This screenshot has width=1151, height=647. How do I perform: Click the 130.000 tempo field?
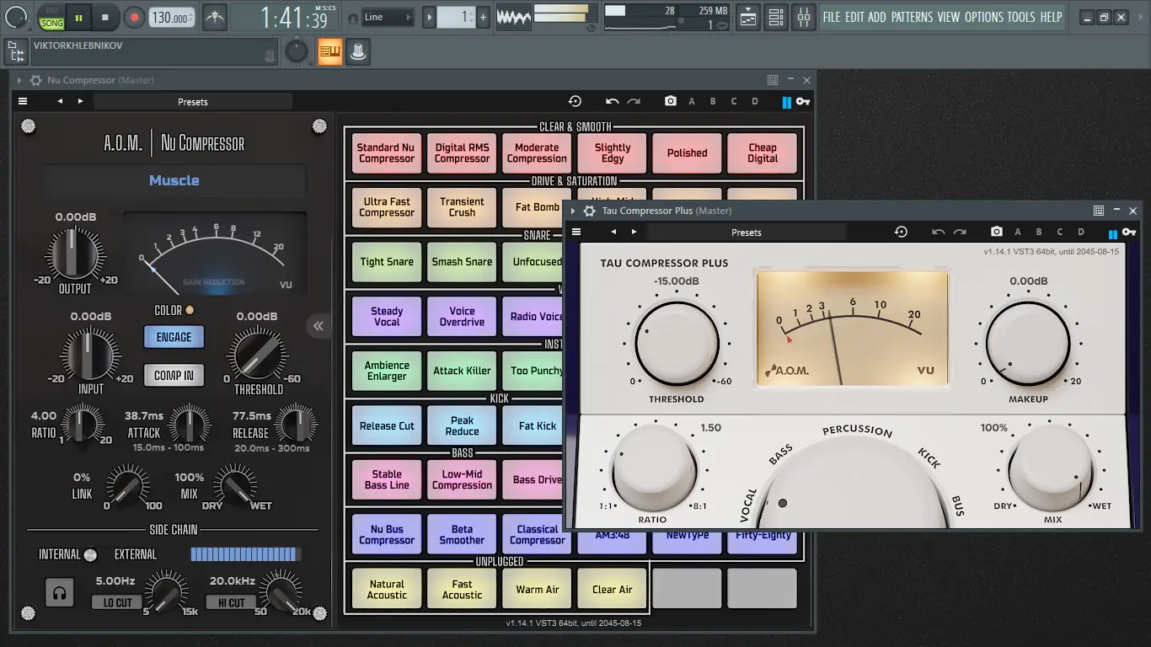(171, 17)
